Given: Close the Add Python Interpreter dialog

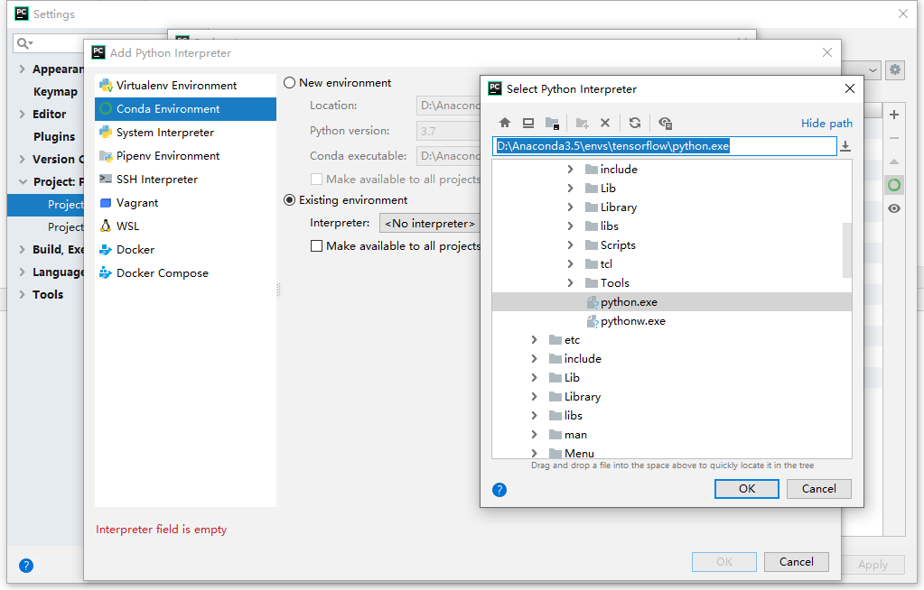Looking at the screenshot, I should point(826,52).
